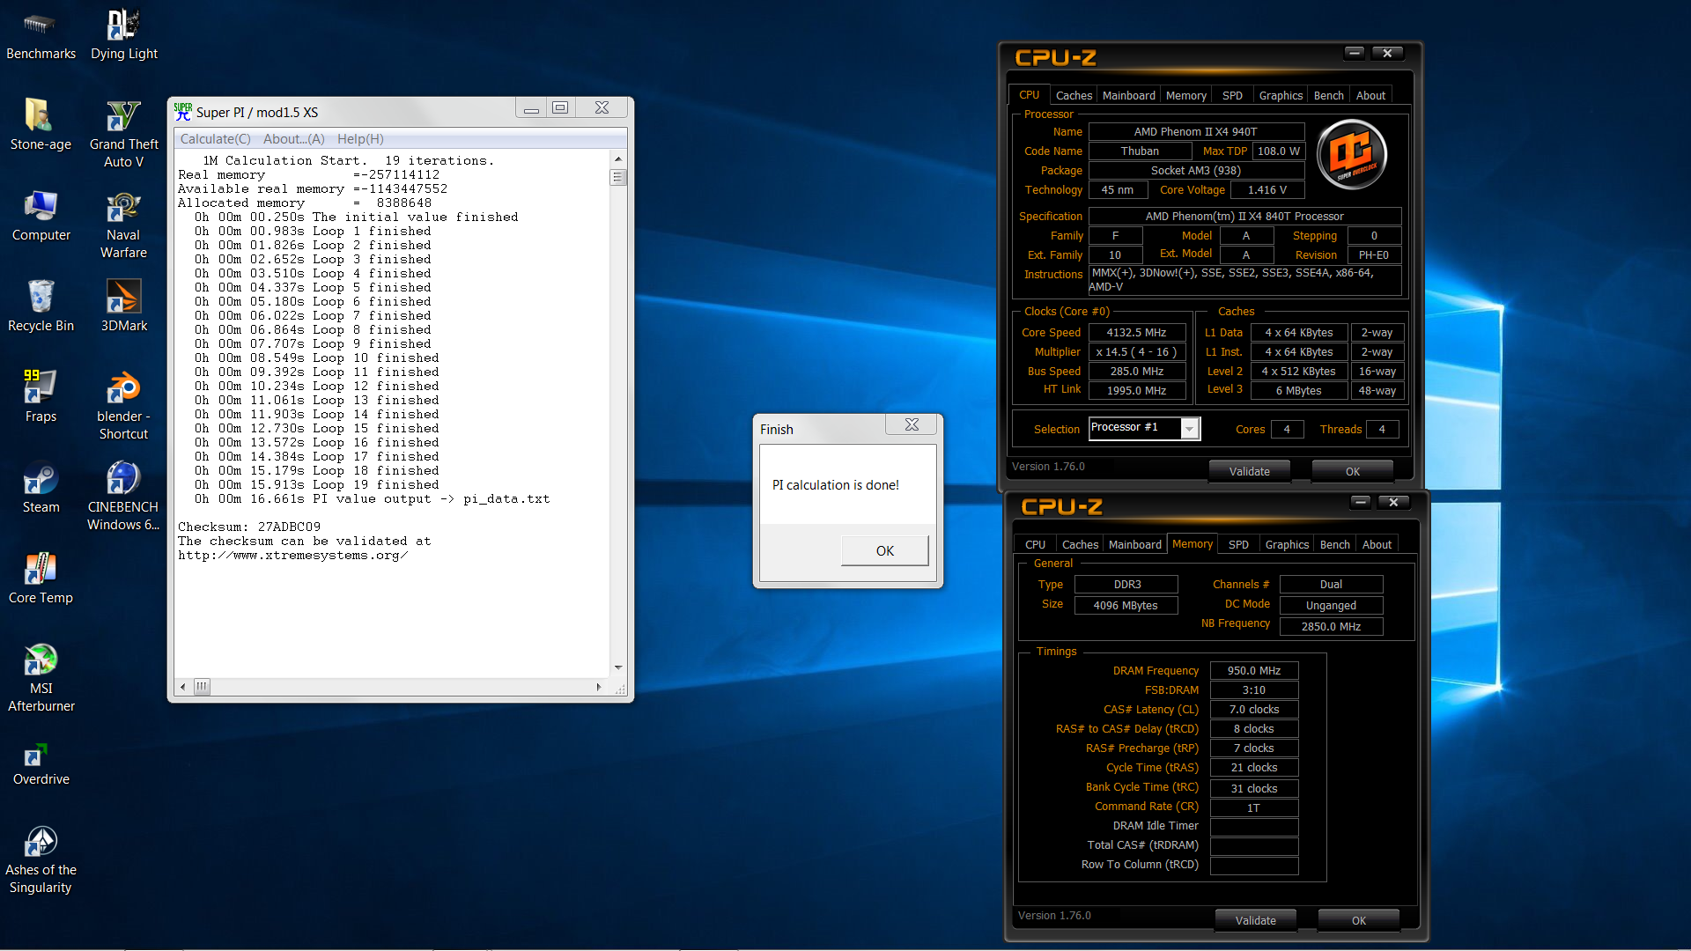Open About tab in top CPU-Z window
Viewport: 1691px width, 951px height.
click(1370, 95)
